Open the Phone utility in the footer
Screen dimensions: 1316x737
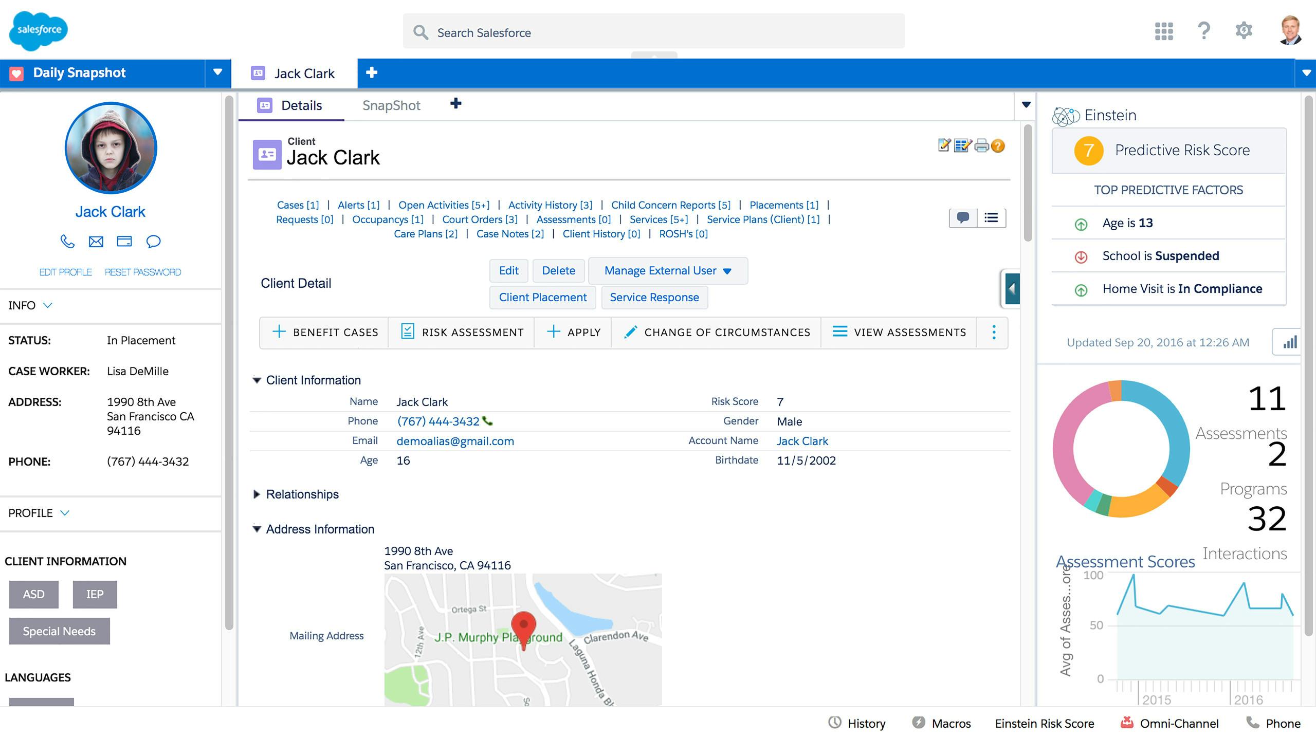(1273, 723)
